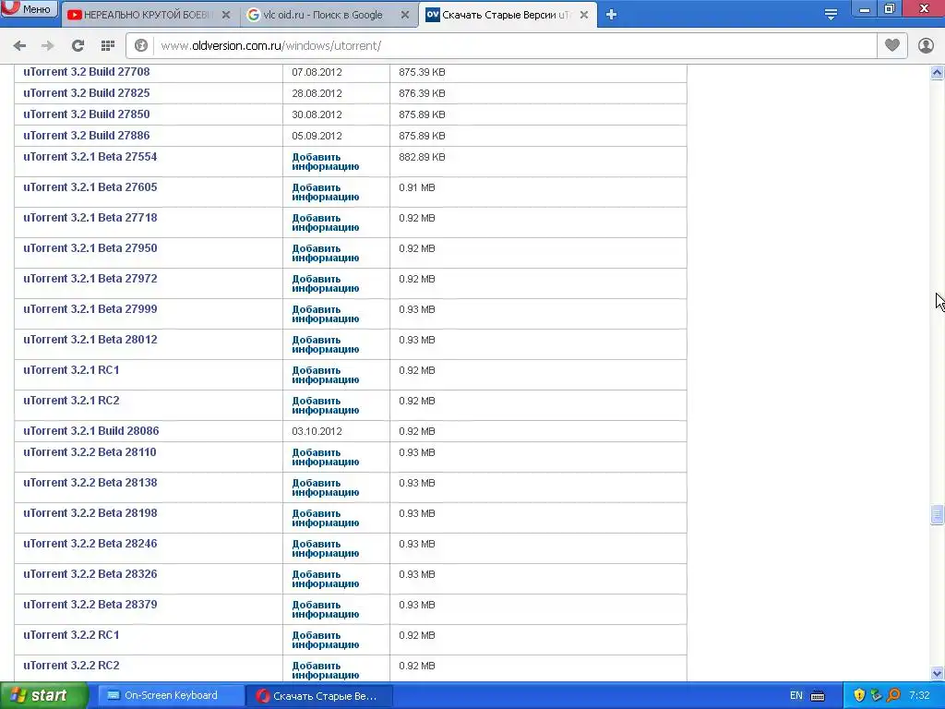Open the uTorrent 3.2.2 RC1 link
945x709 pixels.
[71, 635]
